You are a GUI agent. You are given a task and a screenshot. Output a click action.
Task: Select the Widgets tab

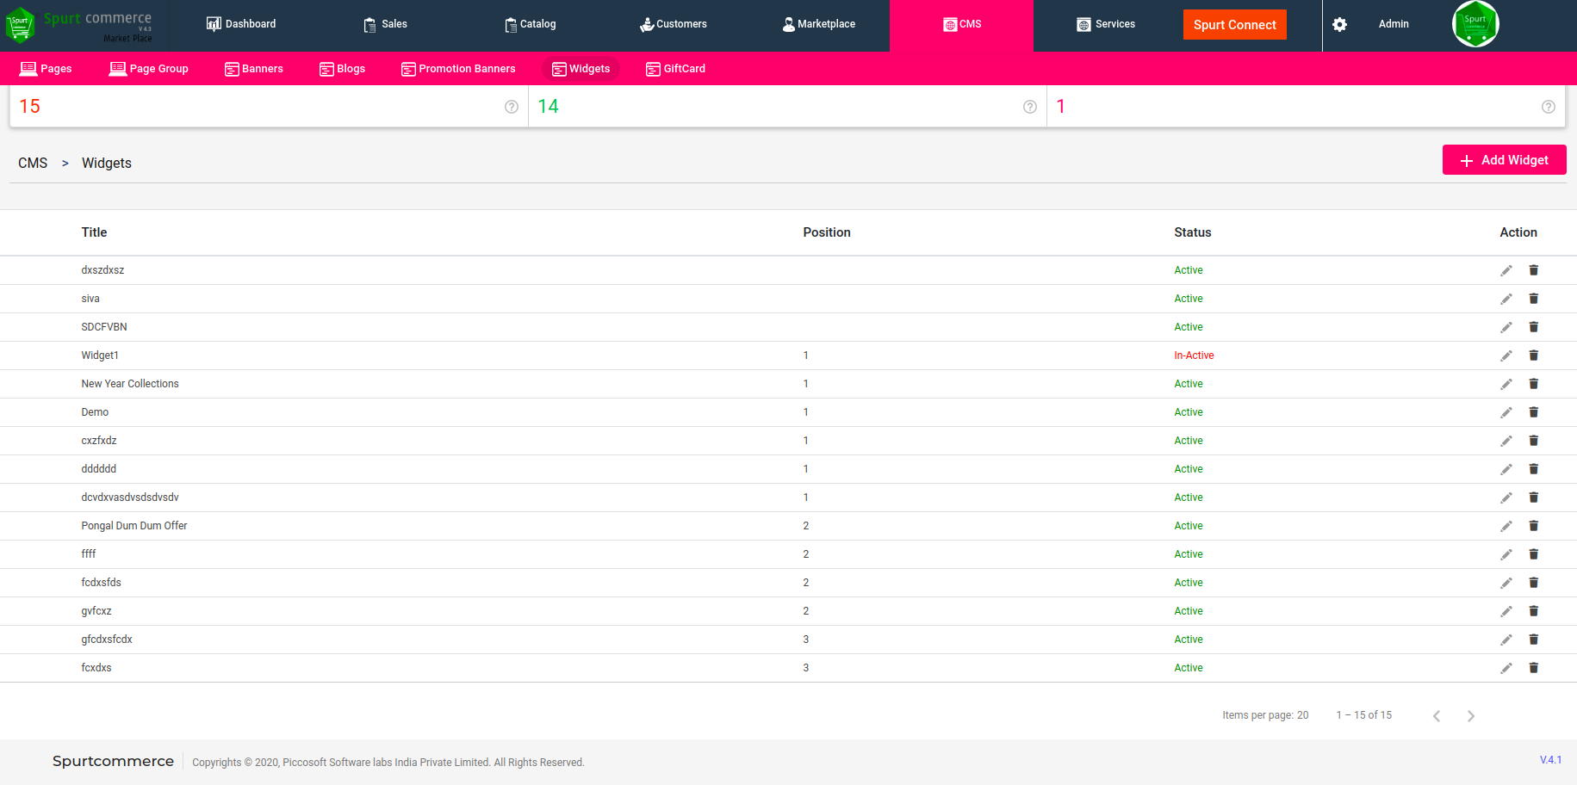pos(581,69)
